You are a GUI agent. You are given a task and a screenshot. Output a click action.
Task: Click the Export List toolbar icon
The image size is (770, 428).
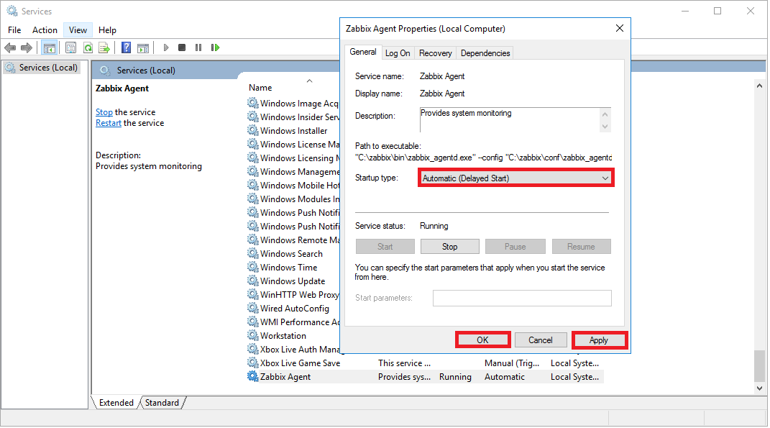104,47
